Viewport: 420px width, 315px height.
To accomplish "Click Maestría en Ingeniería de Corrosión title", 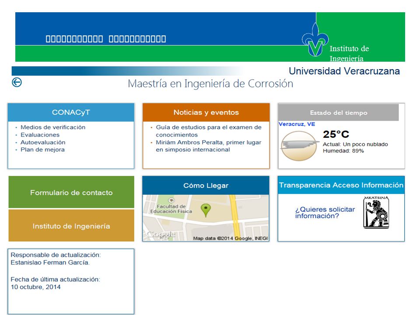I will tap(210, 84).
